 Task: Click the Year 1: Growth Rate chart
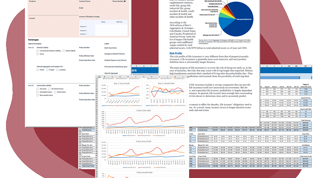click(x=166, y=94)
